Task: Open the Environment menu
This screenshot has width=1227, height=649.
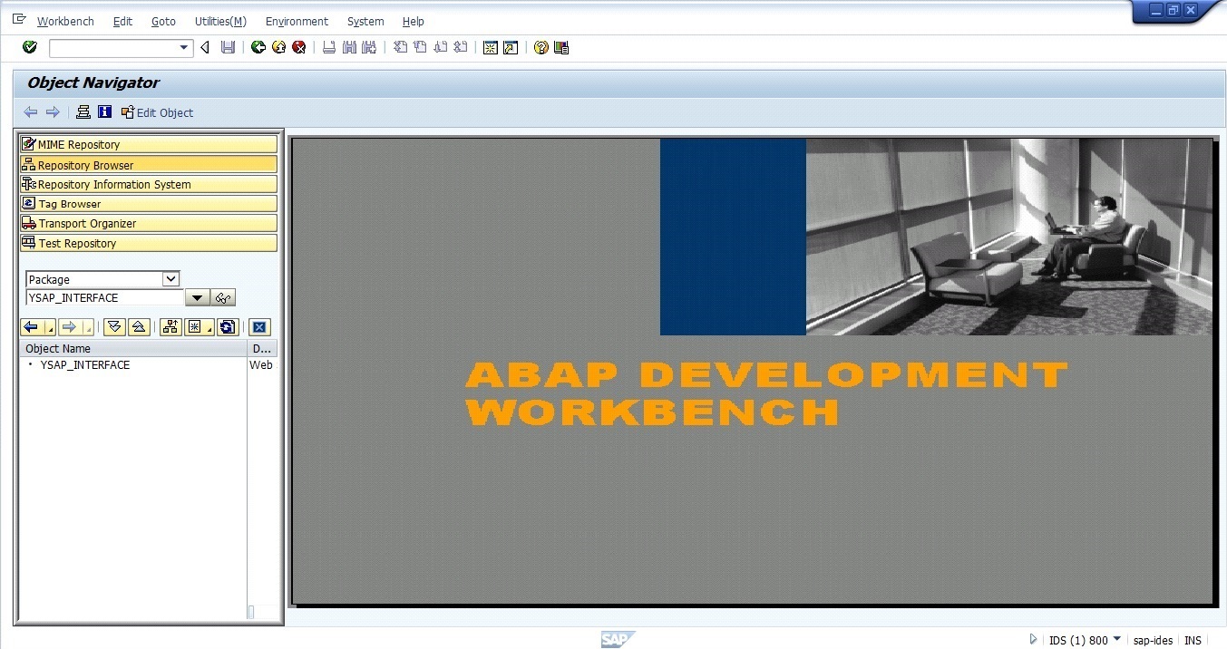Action: pyautogui.click(x=297, y=21)
